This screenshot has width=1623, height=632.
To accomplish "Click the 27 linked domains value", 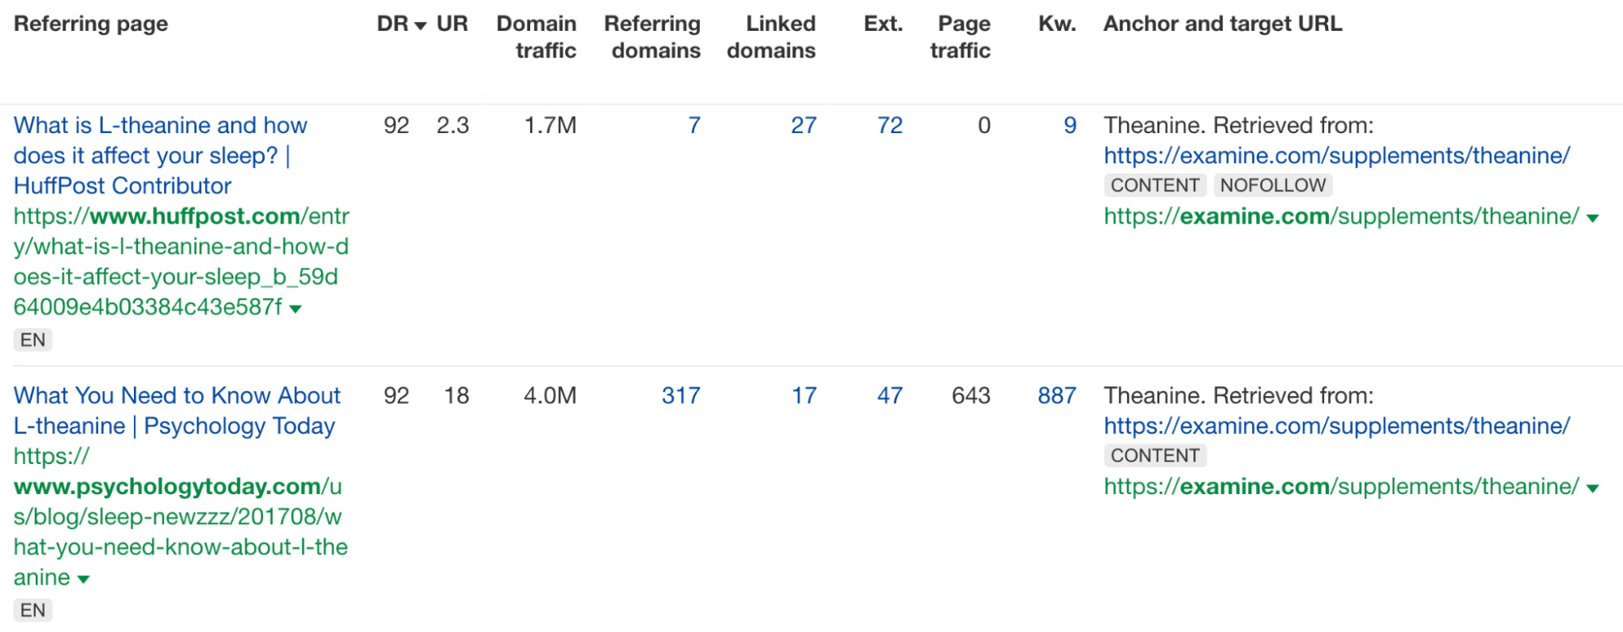I will (804, 126).
